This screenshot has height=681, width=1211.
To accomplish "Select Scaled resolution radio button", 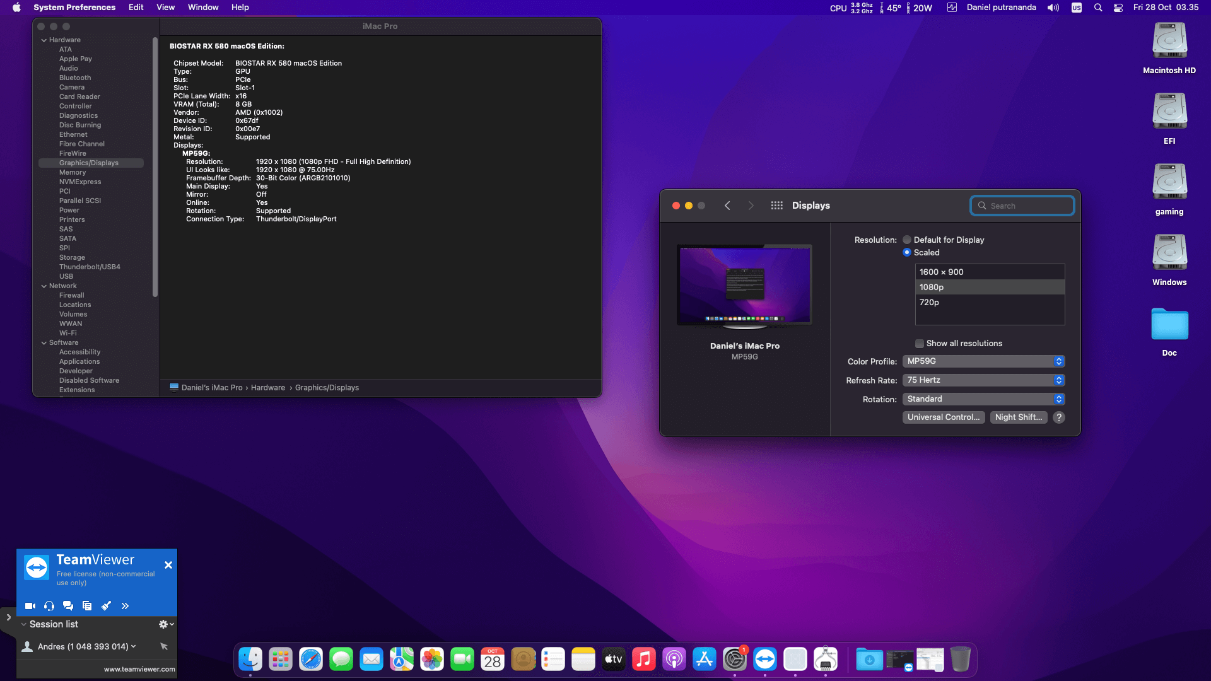I will click(x=907, y=252).
